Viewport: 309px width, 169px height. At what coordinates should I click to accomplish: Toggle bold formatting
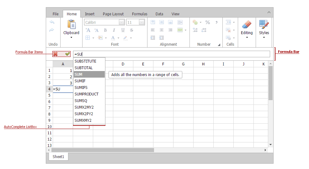pos(105,30)
